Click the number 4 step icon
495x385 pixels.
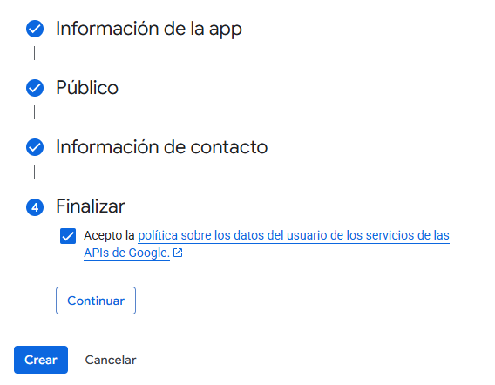click(35, 207)
